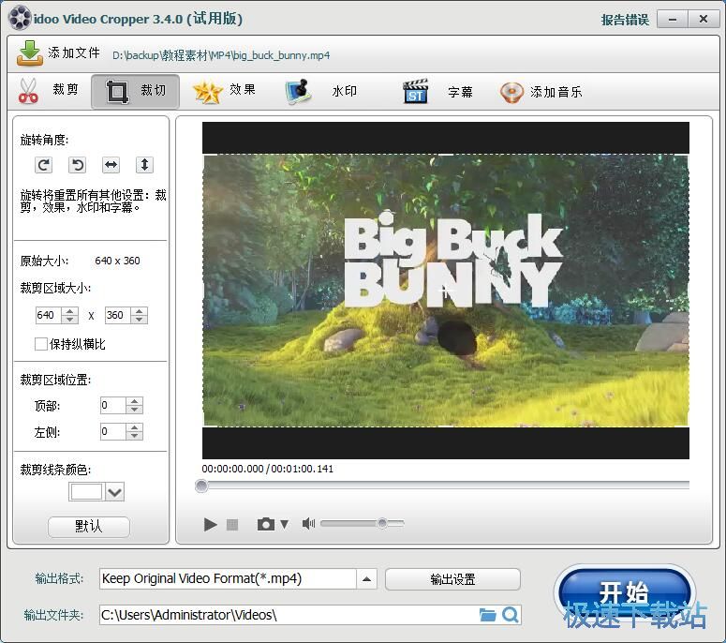The image size is (726, 643).
Task: Increase 顶部 top position value
Action: pos(134,401)
